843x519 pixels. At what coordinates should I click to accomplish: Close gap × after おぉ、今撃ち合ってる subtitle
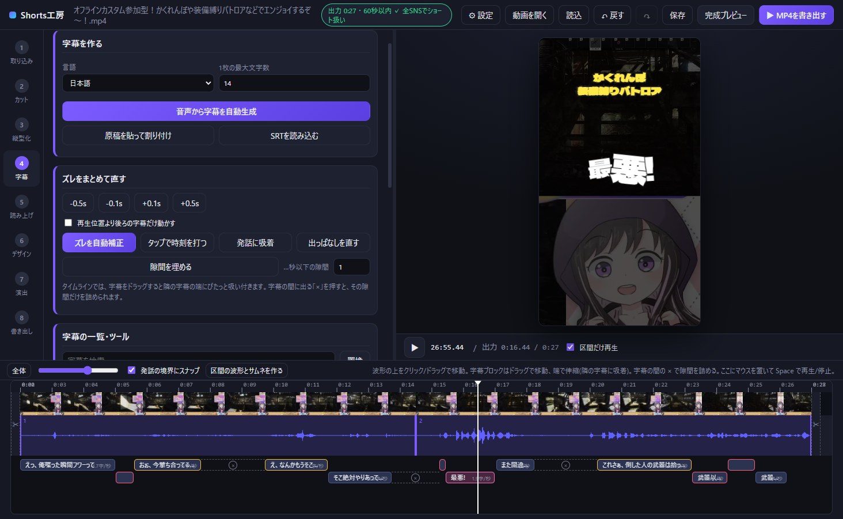coord(233,465)
